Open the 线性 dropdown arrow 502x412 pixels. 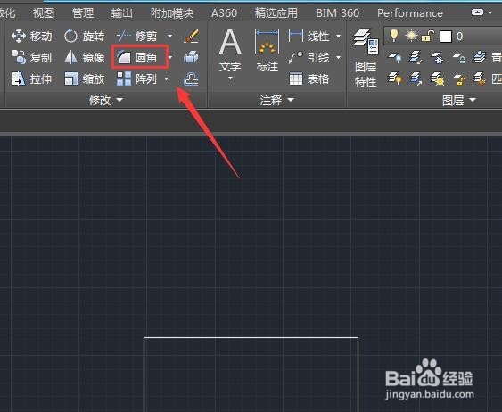tap(339, 37)
